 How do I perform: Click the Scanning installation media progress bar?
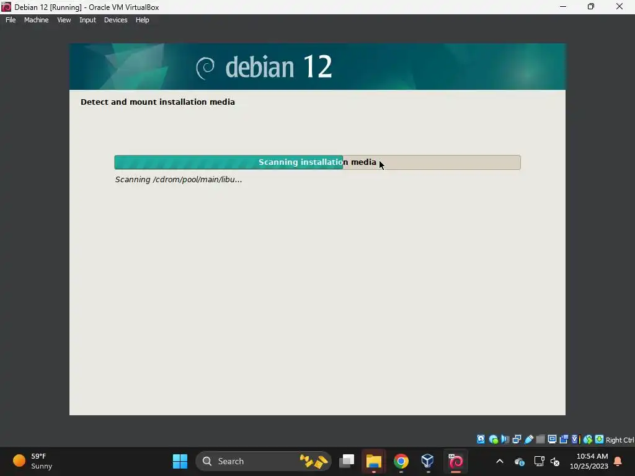click(317, 162)
